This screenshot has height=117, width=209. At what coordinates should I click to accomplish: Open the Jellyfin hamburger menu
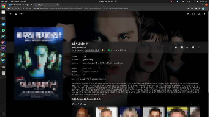[x=21, y=14]
